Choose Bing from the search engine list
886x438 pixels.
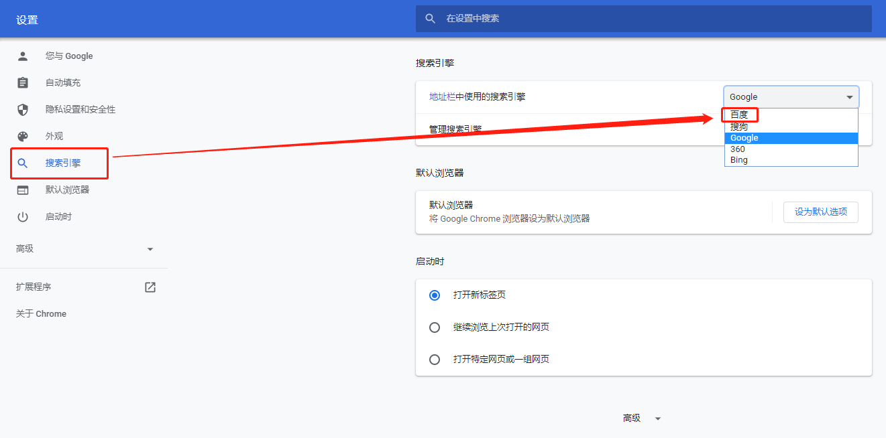click(791, 160)
